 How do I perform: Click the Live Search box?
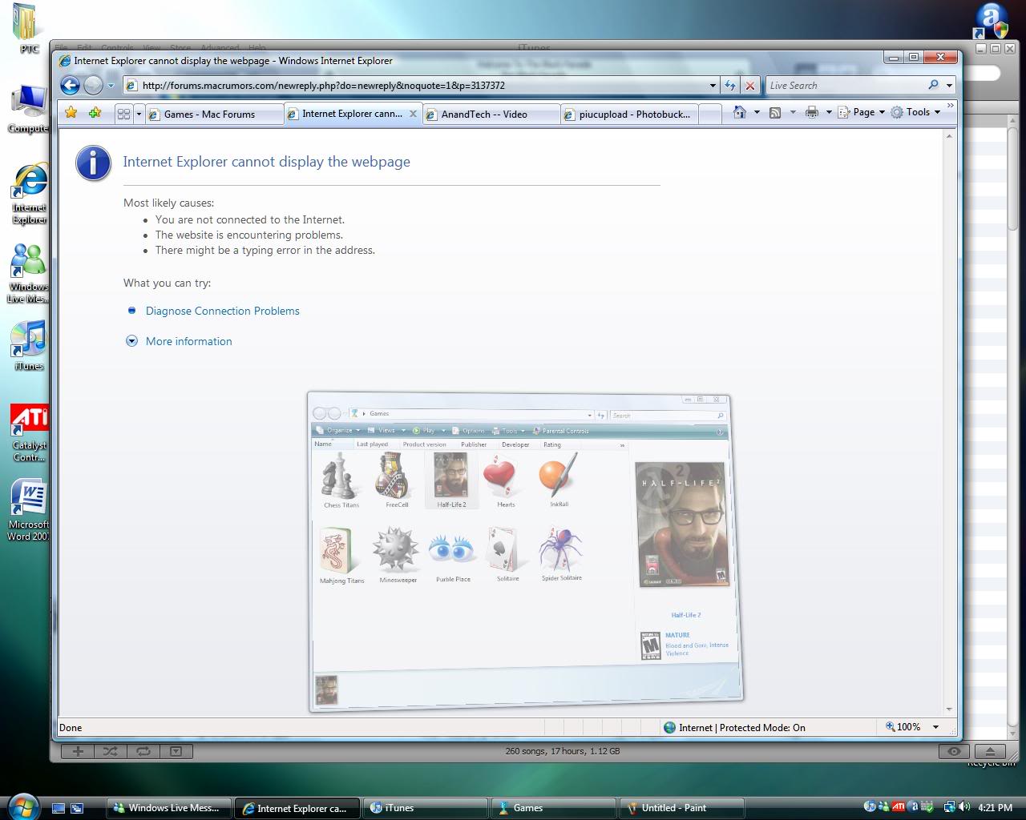click(846, 86)
